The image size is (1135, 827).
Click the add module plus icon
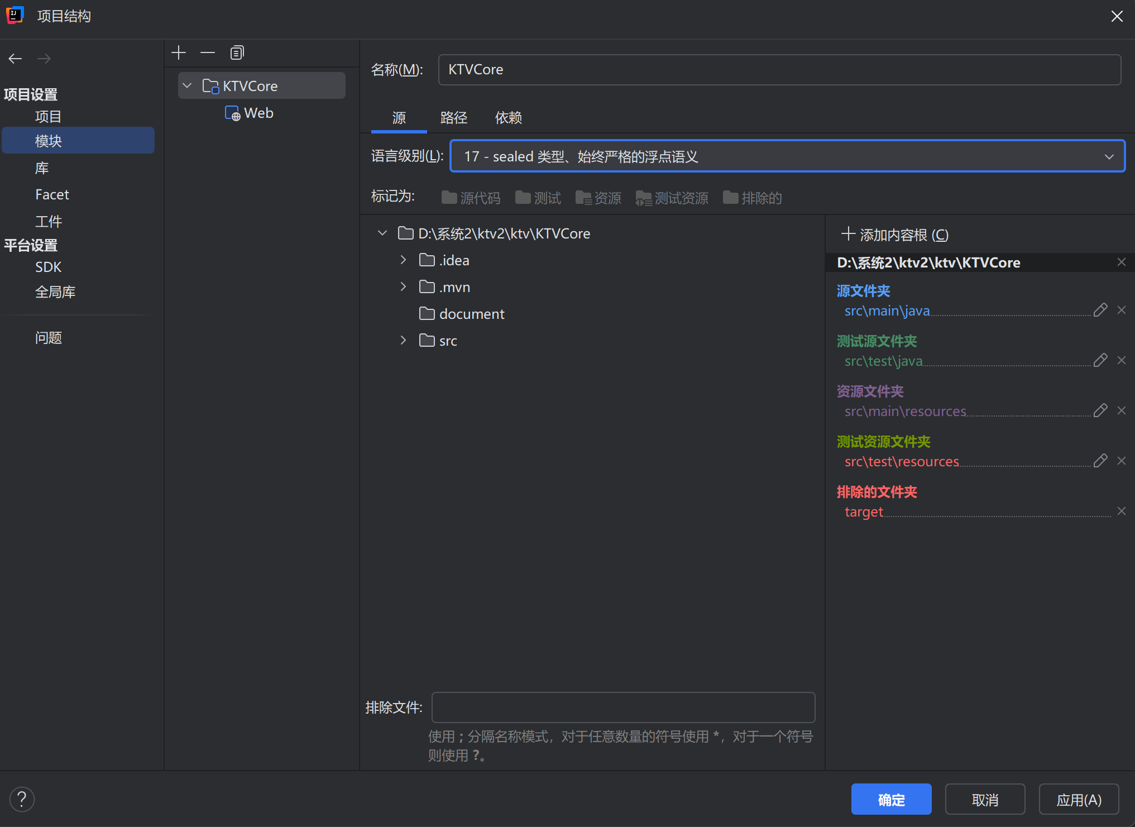[x=179, y=52]
